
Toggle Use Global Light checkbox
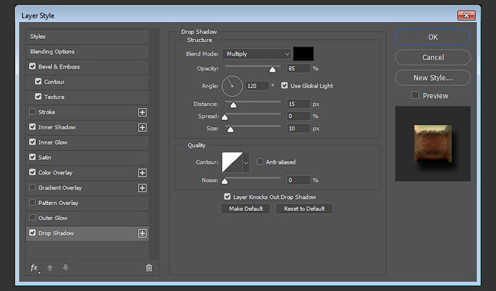tap(285, 85)
